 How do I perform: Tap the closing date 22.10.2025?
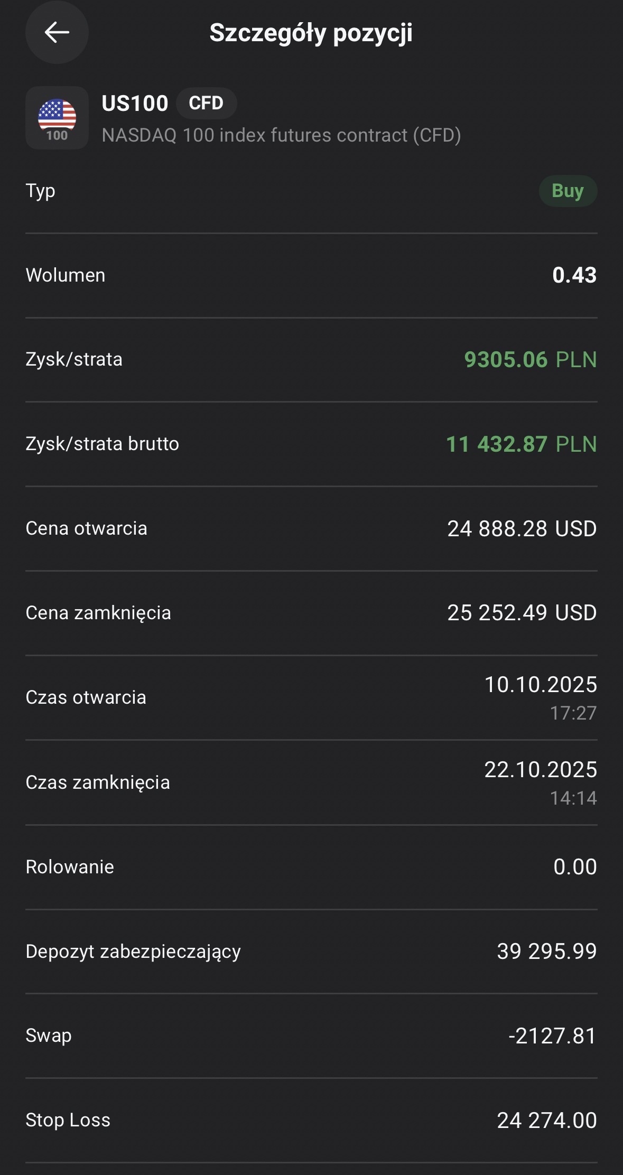click(540, 770)
